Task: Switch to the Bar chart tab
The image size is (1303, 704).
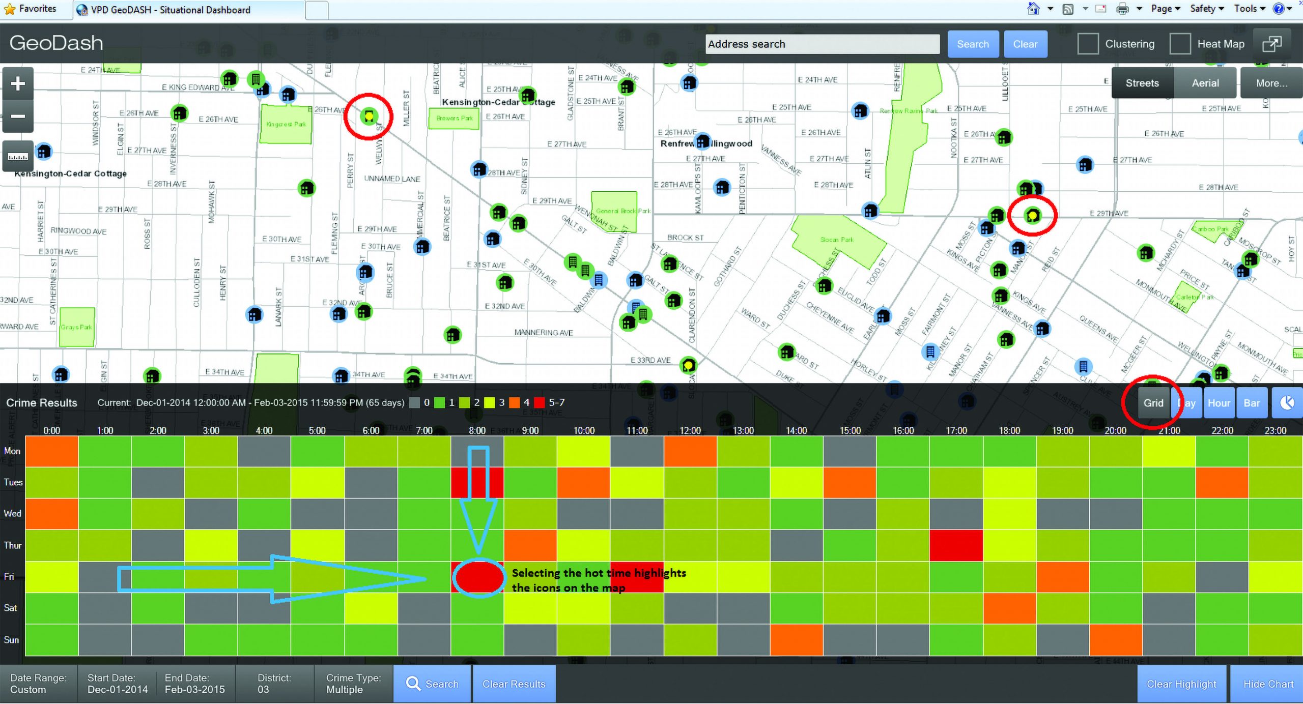Action: [x=1252, y=403]
